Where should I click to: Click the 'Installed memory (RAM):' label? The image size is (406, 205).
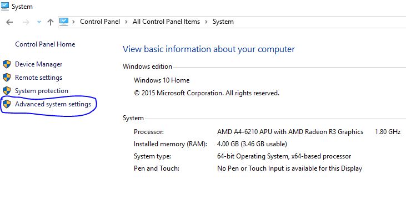pos(171,144)
